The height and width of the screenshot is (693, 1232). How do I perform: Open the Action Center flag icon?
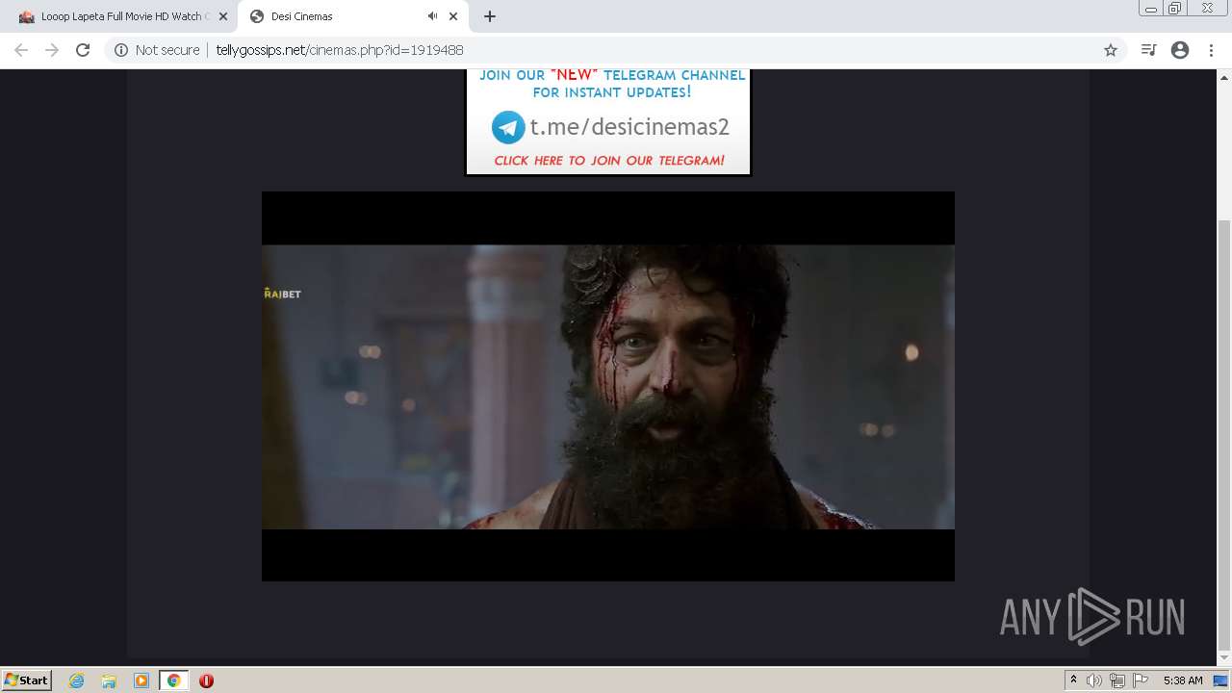(x=1141, y=680)
